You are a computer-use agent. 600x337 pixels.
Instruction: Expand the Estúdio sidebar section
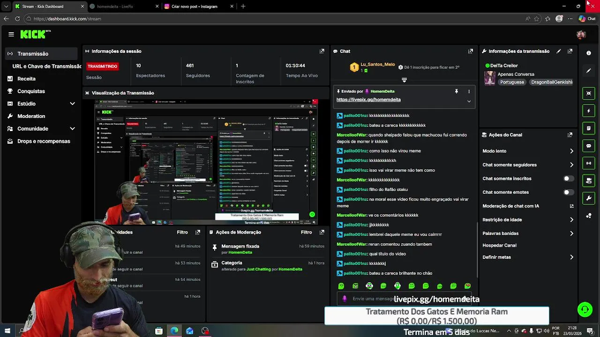click(x=72, y=103)
